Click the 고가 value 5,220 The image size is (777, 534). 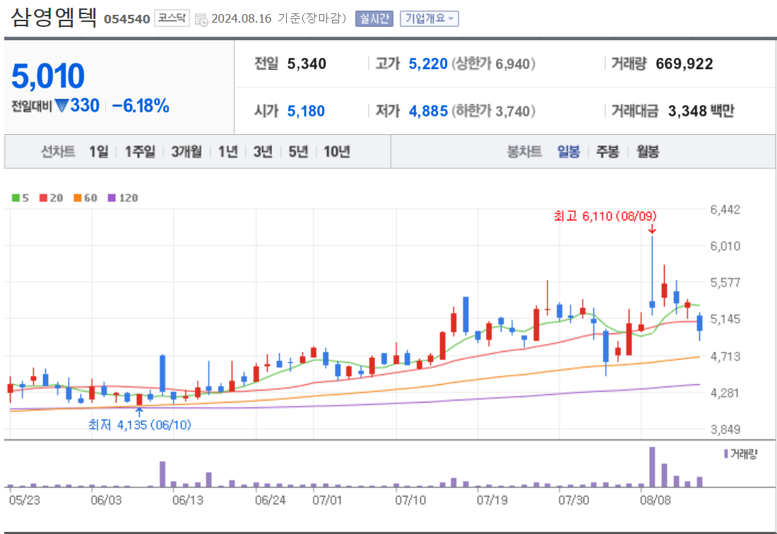tap(428, 64)
